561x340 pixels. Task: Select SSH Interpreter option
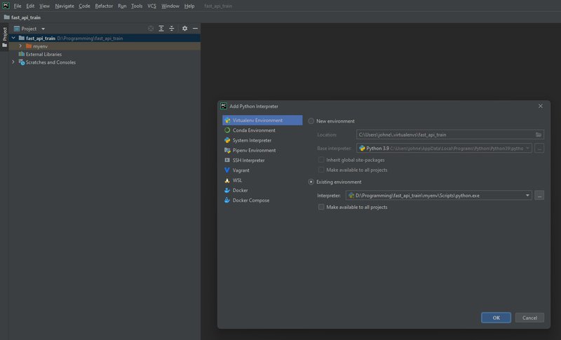pyautogui.click(x=262, y=160)
